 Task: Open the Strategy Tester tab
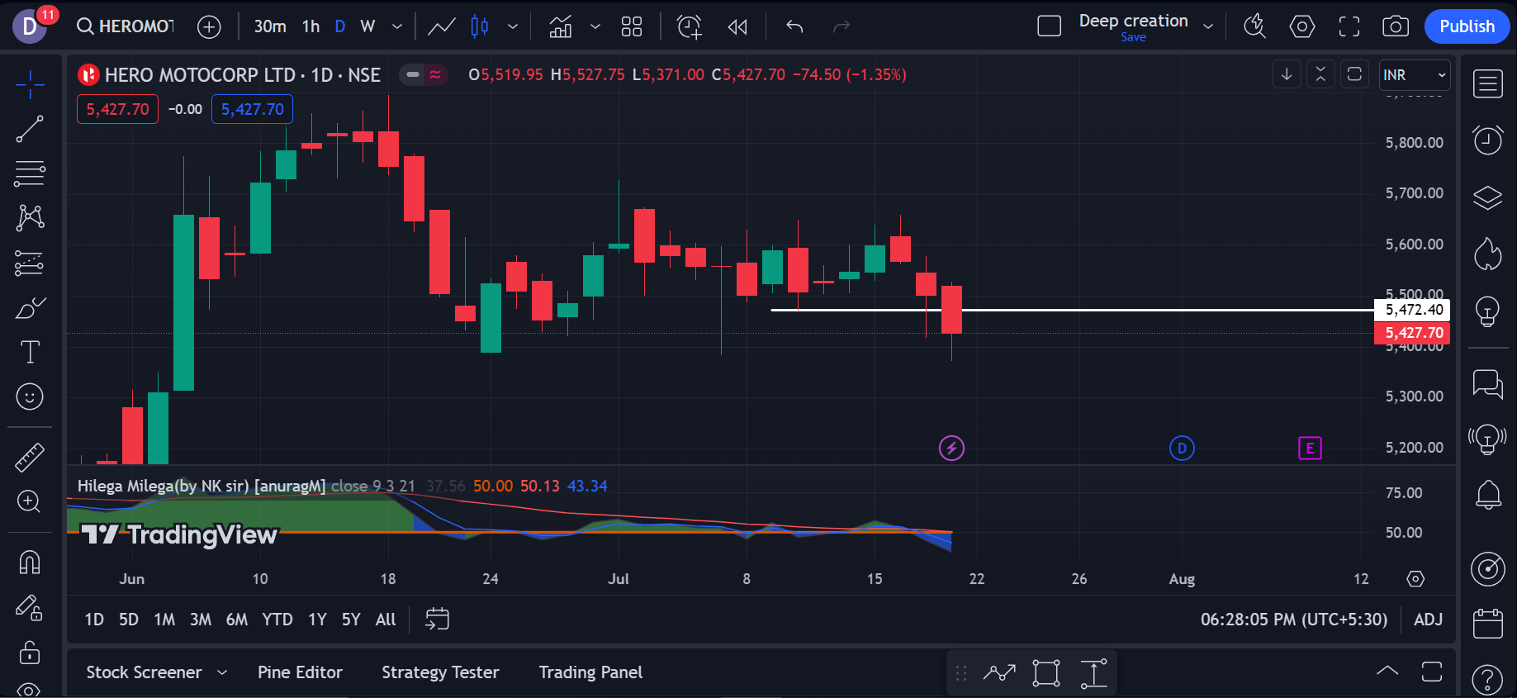point(440,672)
